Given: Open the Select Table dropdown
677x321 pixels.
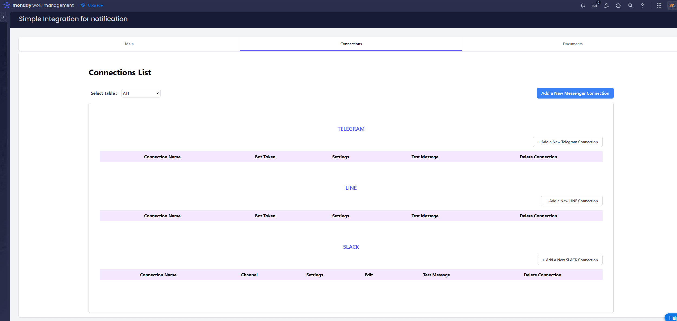Looking at the screenshot, I should tap(141, 93).
